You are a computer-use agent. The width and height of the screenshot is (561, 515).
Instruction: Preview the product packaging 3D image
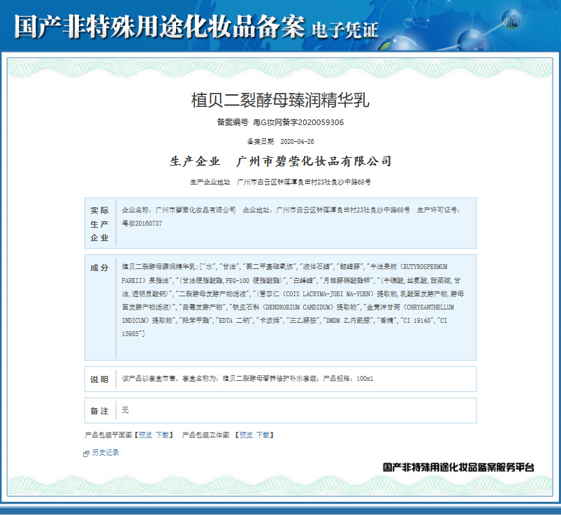[x=246, y=435]
